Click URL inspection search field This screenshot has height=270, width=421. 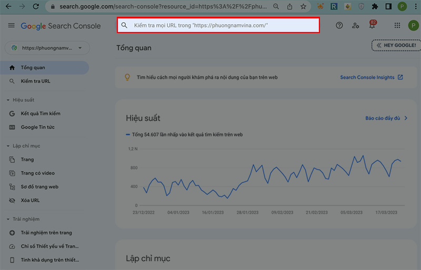coord(218,25)
